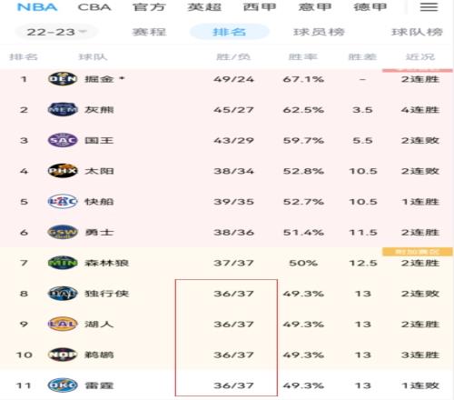Open the hamburger menu icon
Image resolution: width=454 pixels, height=400 pixels.
coord(429,7)
